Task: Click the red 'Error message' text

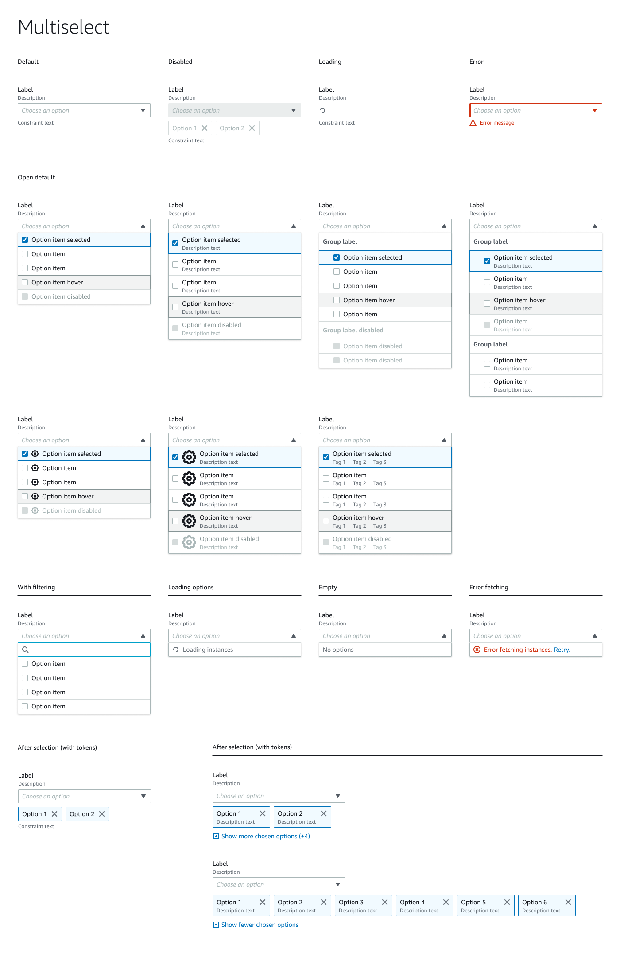Action: (x=497, y=123)
